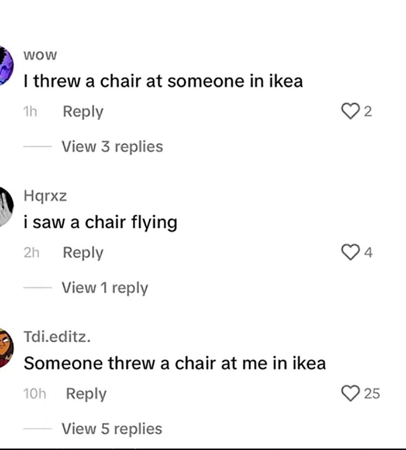Reply to Tdi.editz.'s comment
The image size is (406, 450).
pos(86,394)
